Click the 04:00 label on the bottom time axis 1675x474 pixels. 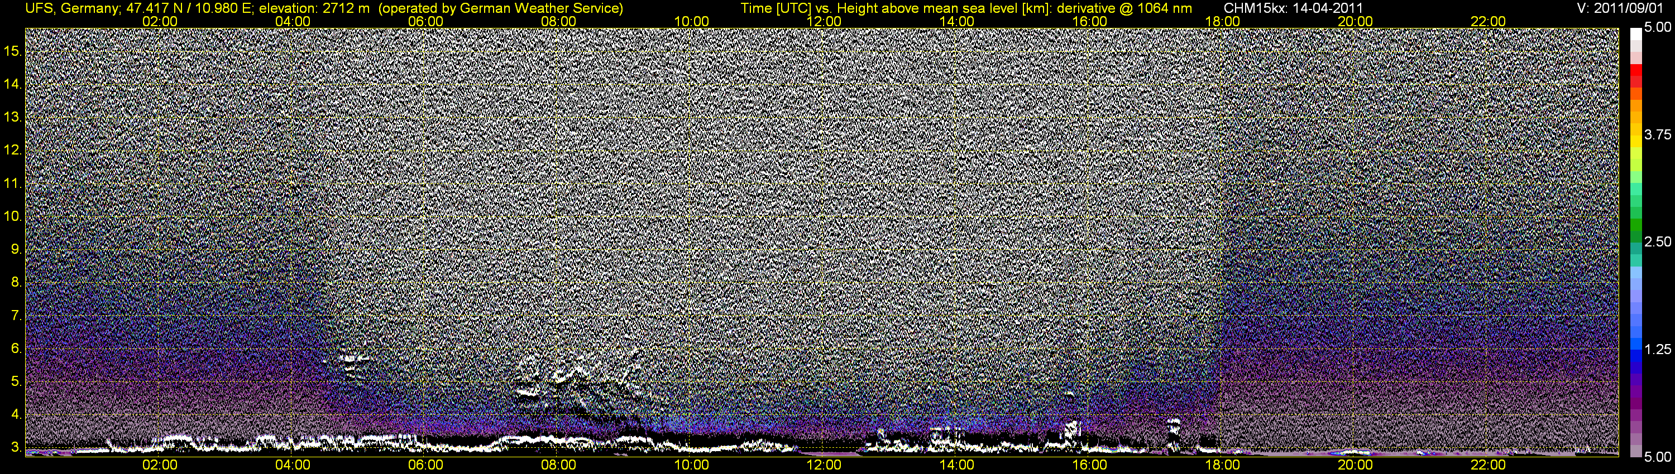click(x=293, y=465)
